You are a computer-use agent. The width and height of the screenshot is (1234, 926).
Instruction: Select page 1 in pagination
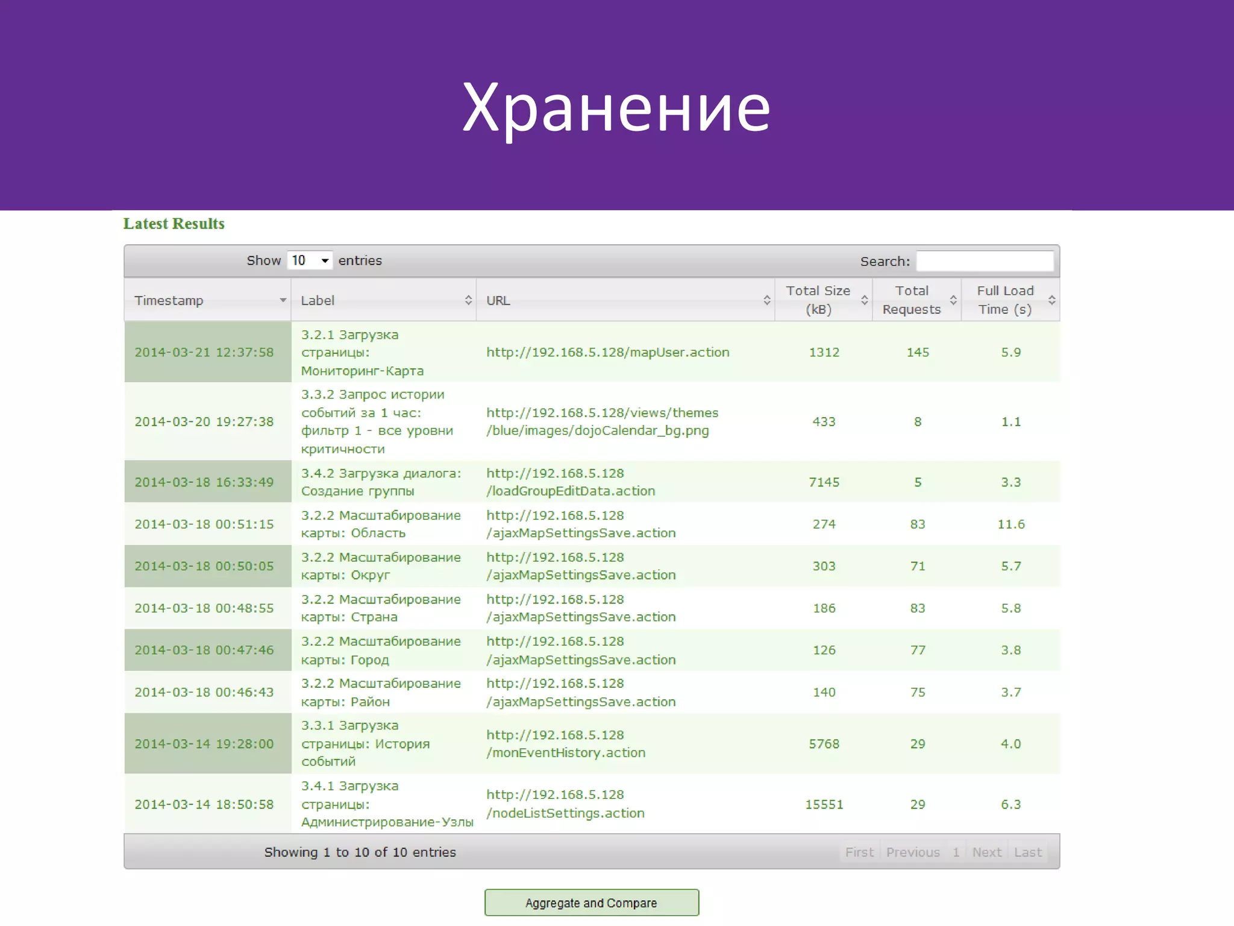point(956,852)
